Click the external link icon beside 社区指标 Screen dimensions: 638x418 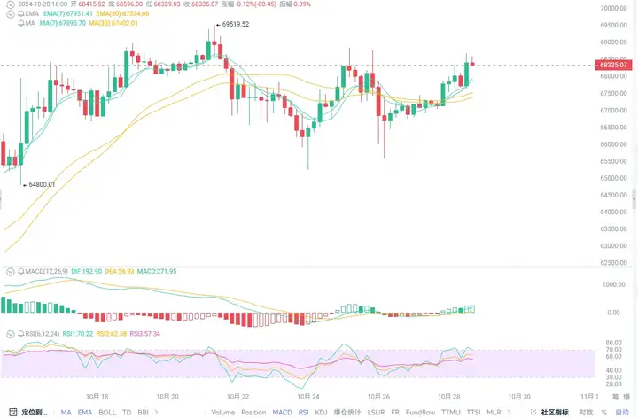pos(533,413)
